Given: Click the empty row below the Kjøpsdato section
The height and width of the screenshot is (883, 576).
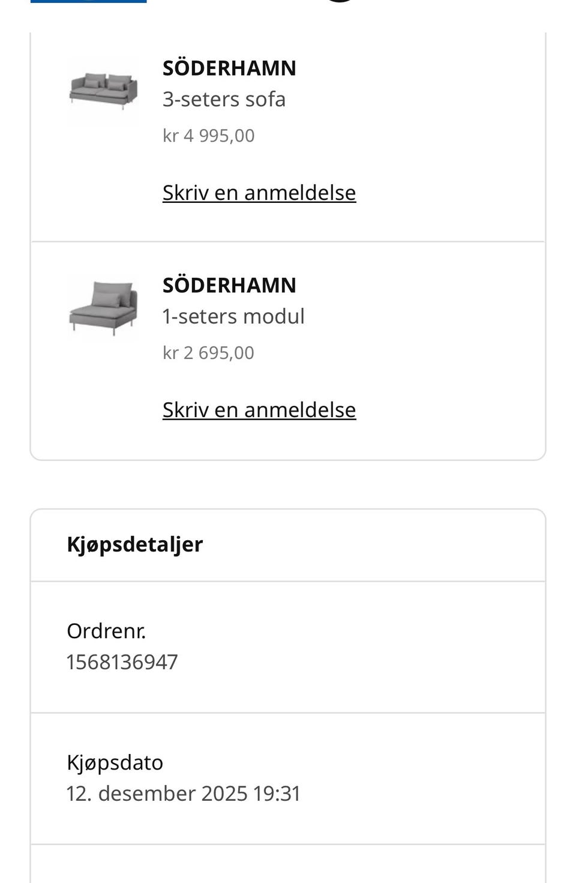Looking at the screenshot, I should click(x=288, y=864).
